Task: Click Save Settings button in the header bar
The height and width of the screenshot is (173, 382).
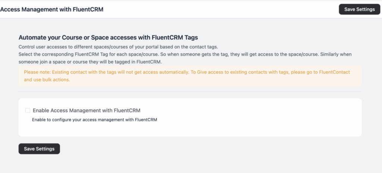Action: coord(359,9)
